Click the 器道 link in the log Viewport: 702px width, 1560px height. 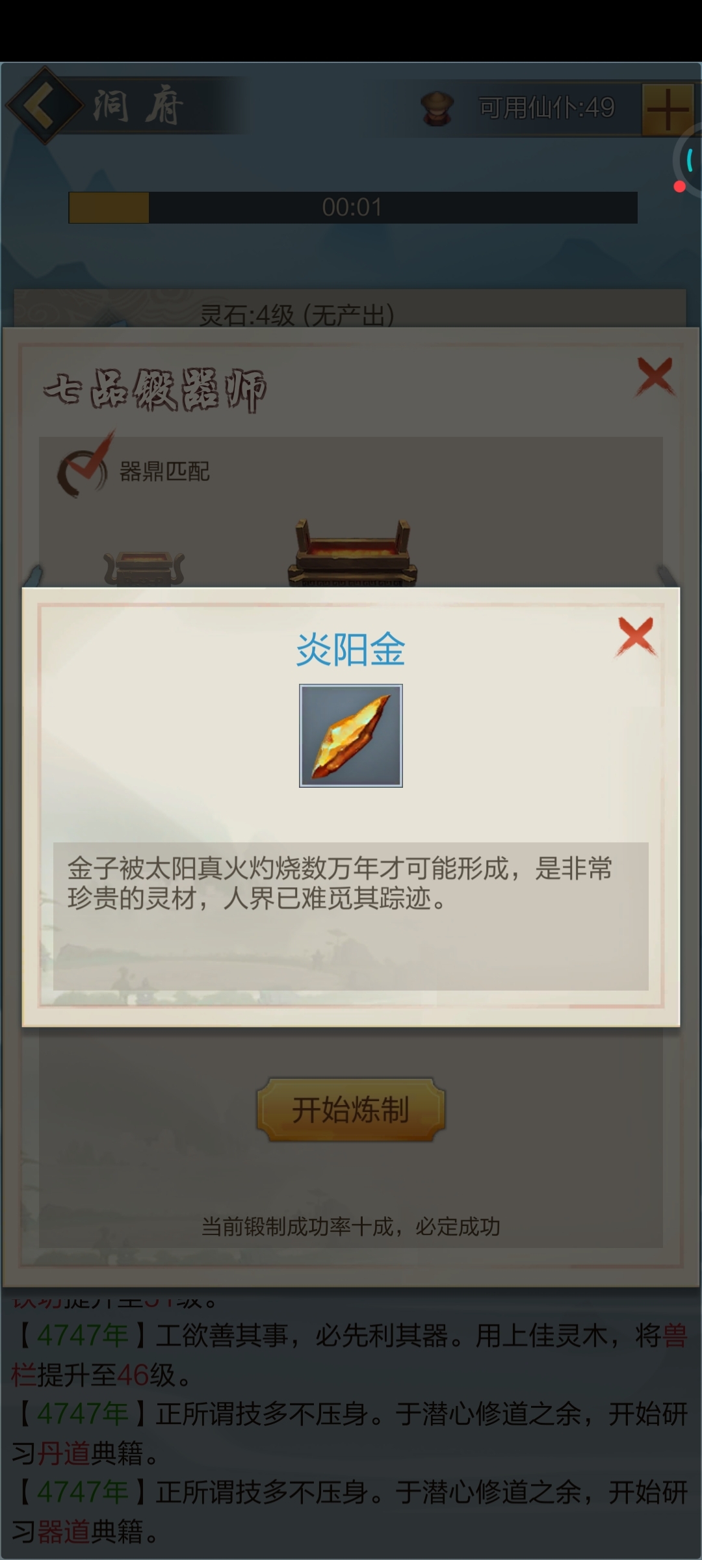point(63,1531)
